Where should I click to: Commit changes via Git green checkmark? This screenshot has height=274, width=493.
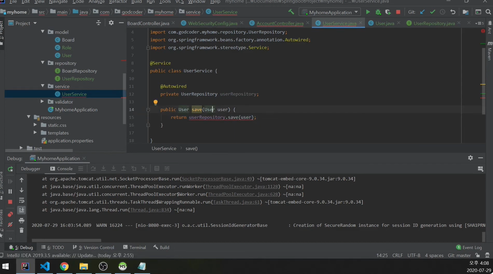[432, 12]
